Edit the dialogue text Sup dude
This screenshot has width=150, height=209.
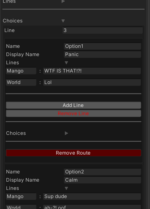pyautogui.click(x=92, y=196)
